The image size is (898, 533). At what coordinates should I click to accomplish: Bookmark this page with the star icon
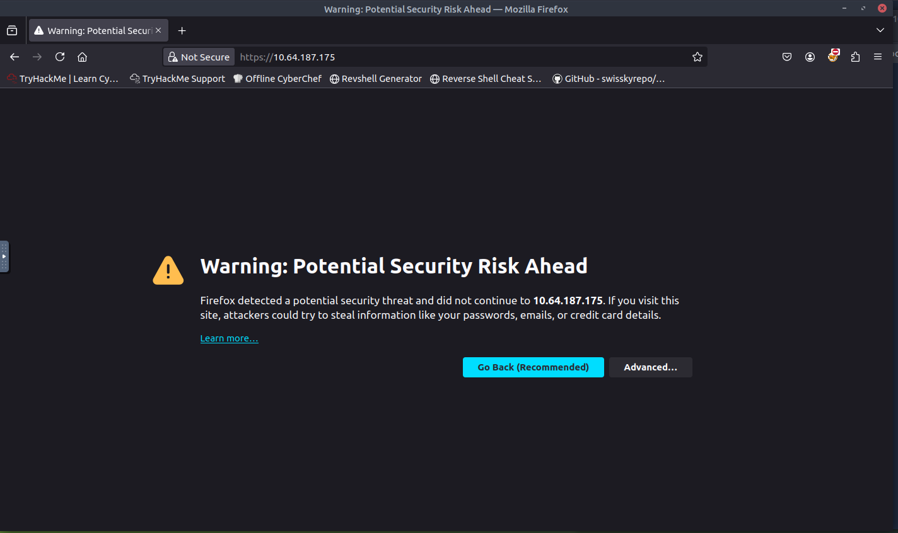click(697, 57)
